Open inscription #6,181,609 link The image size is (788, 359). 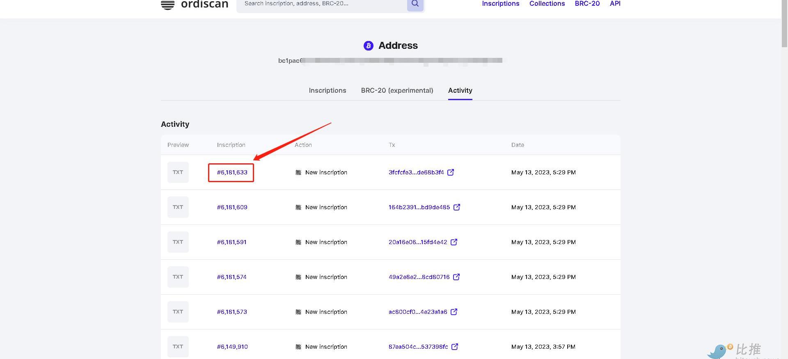pos(232,207)
